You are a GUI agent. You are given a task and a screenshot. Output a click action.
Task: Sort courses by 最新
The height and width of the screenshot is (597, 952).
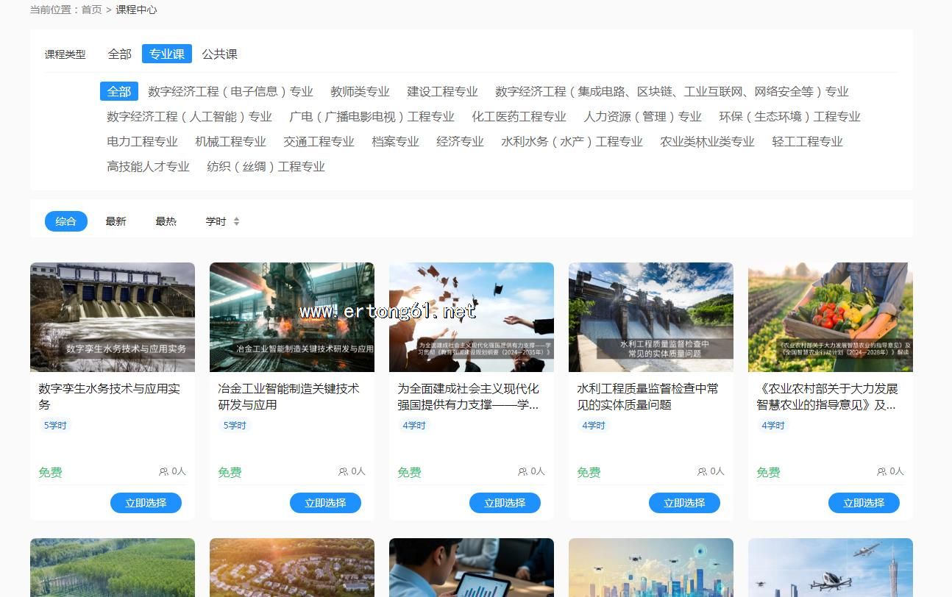pos(116,221)
